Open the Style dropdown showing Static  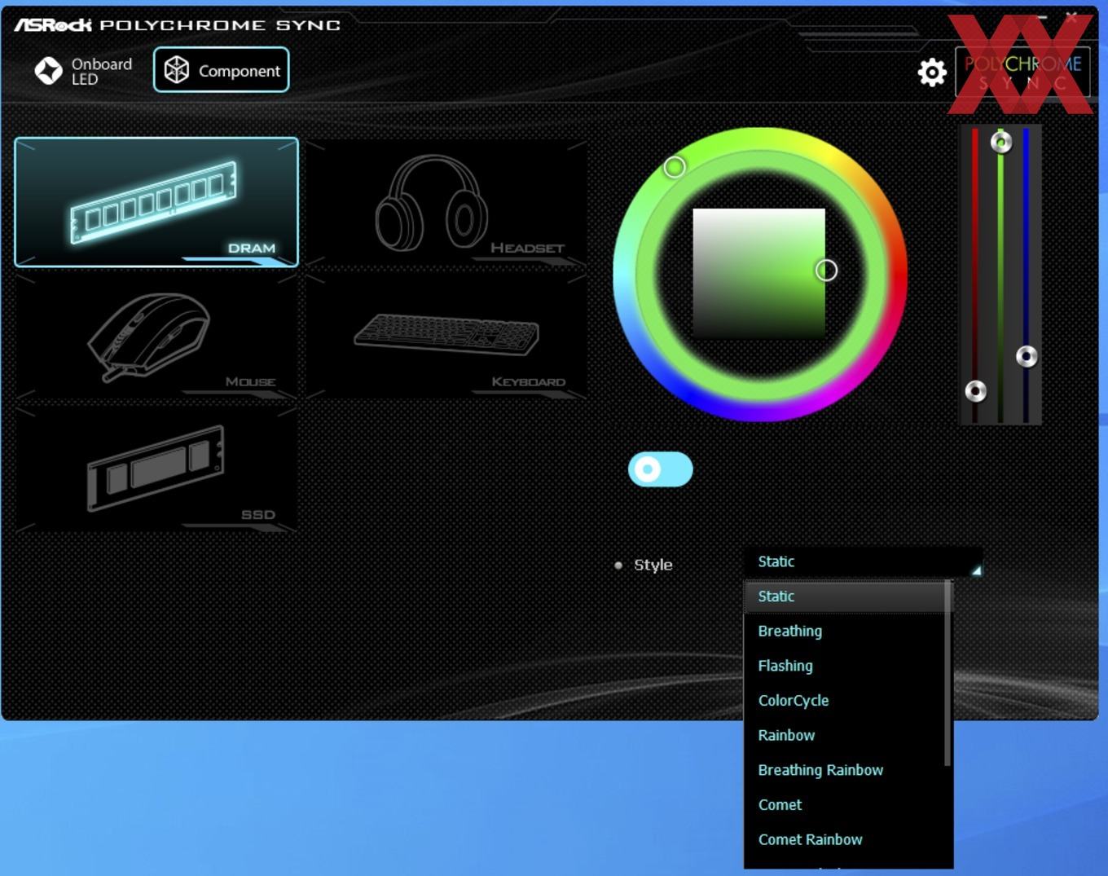tap(864, 561)
